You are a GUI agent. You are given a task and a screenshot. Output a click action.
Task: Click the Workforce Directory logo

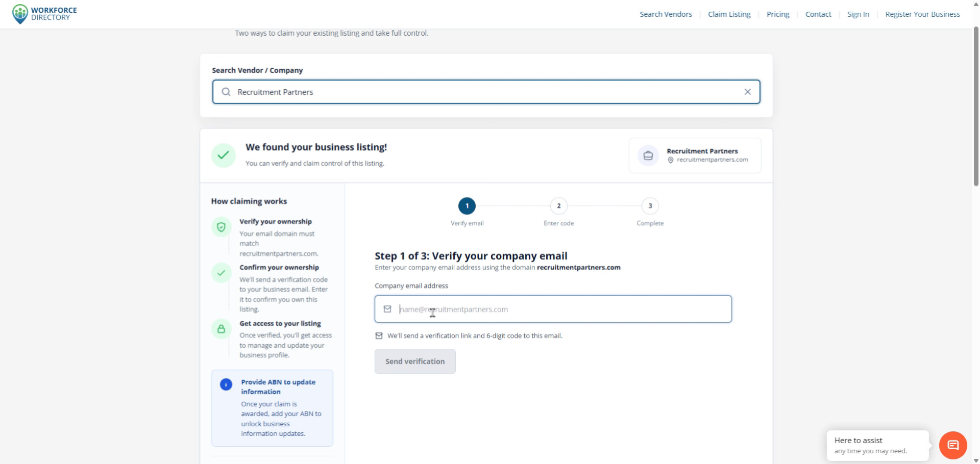tap(44, 14)
